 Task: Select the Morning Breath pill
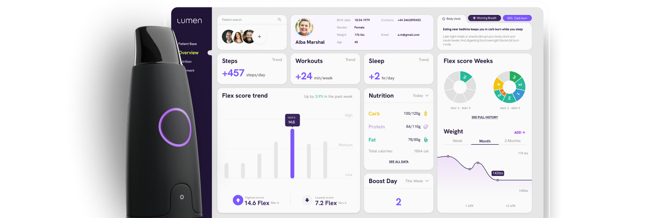[484, 18]
